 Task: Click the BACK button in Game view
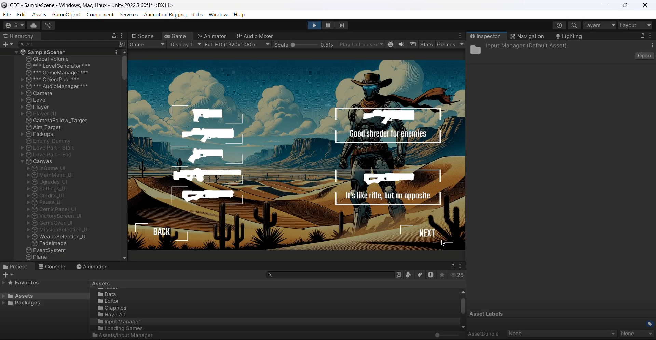(x=162, y=232)
